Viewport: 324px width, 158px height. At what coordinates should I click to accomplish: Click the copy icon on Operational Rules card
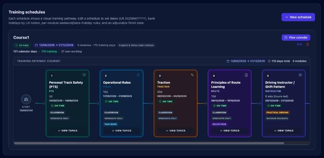click(x=138, y=75)
